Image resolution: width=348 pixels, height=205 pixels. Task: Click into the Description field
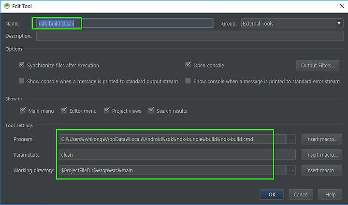190,36
